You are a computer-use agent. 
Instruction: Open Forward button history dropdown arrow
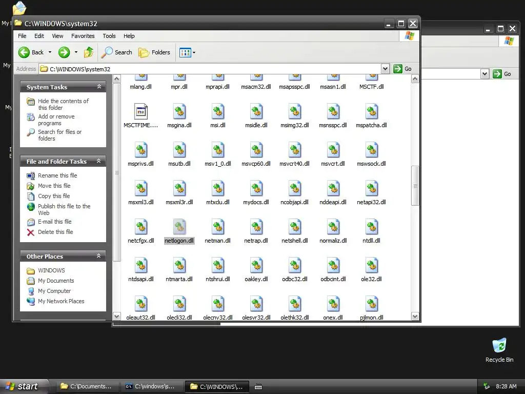coord(76,52)
